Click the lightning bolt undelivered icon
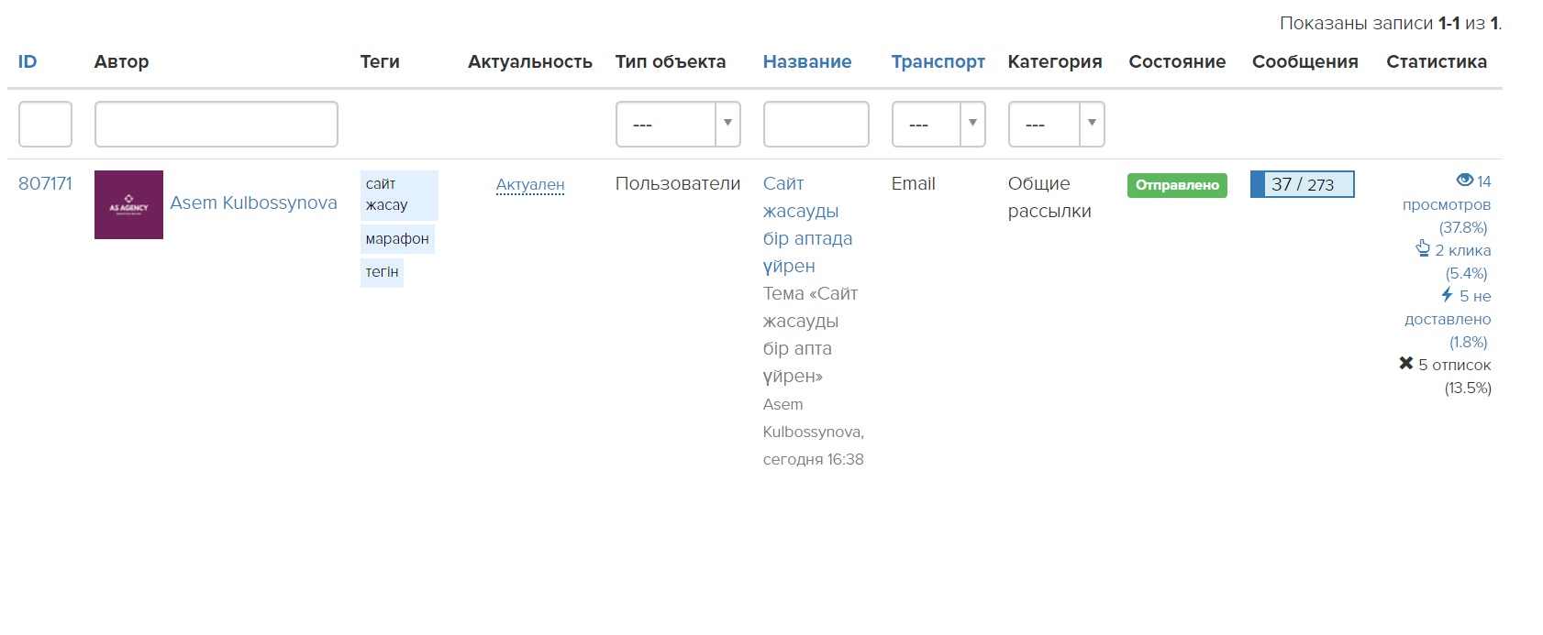 point(1447,295)
